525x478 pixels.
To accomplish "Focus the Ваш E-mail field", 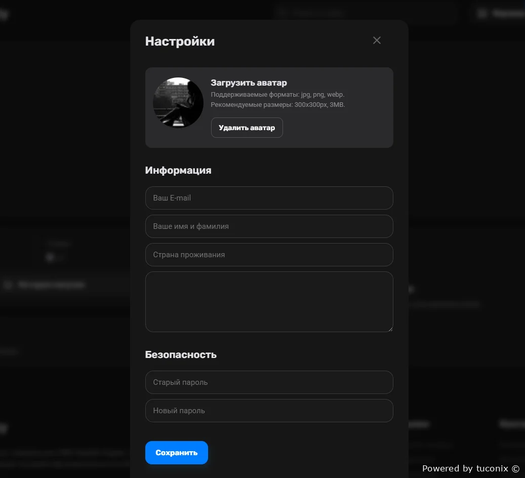I will pos(269,198).
